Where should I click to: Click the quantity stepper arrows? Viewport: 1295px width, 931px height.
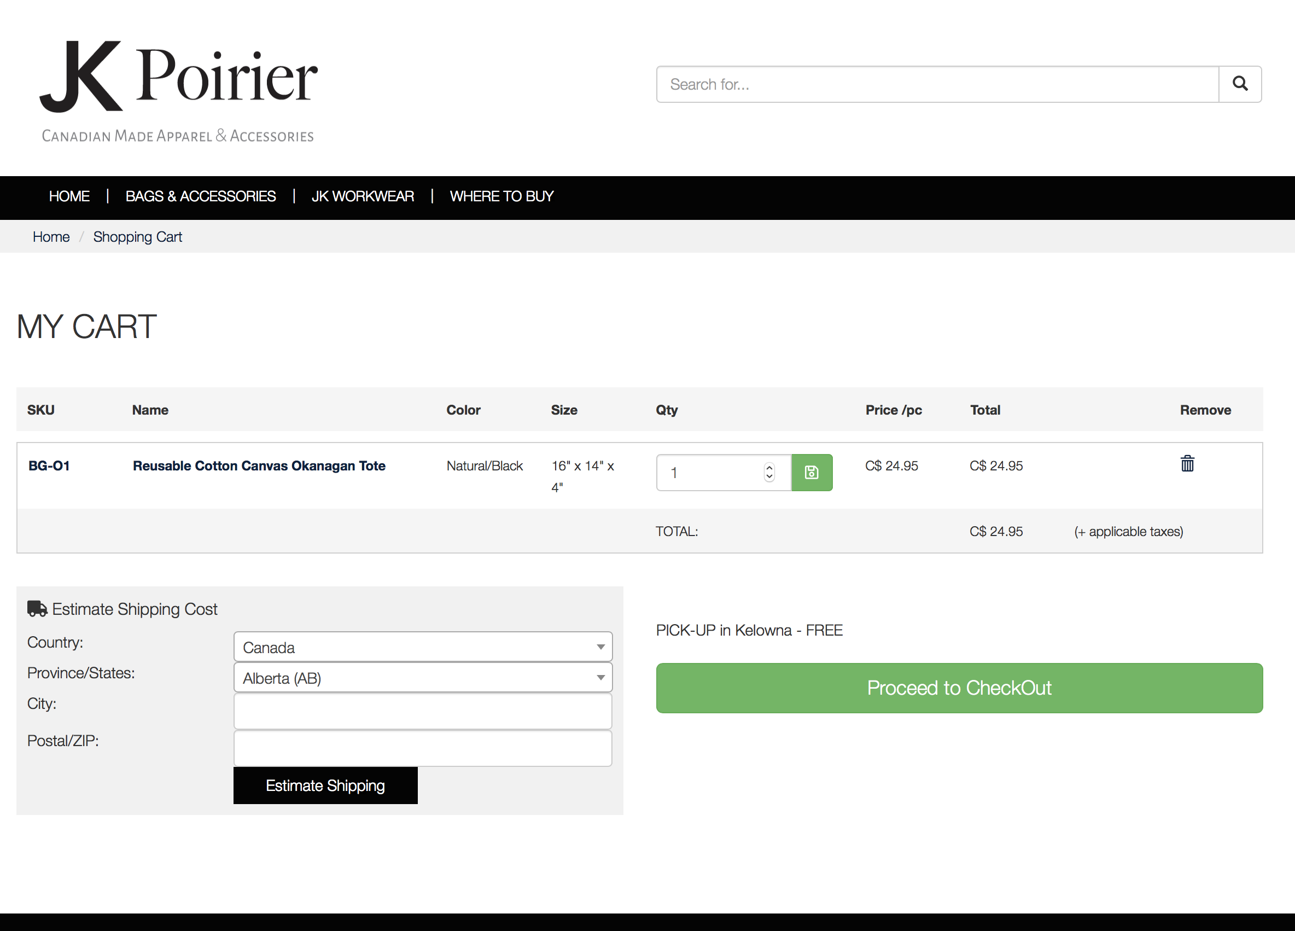pos(769,473)
